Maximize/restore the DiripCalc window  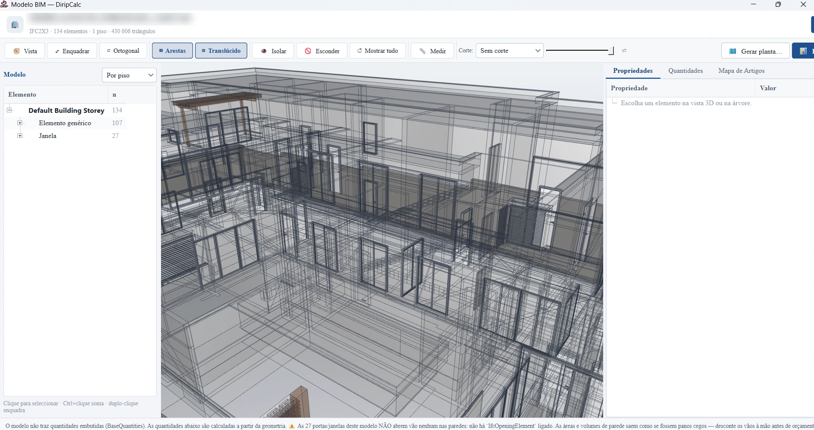[x=778, y=5]
